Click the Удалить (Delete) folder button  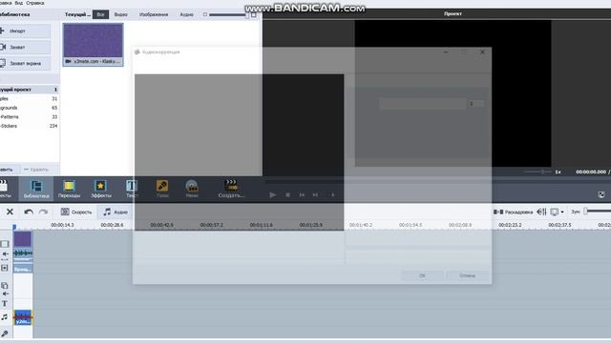pos(36,170)
